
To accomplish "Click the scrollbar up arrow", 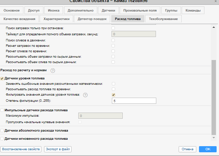I will (214, 27).
